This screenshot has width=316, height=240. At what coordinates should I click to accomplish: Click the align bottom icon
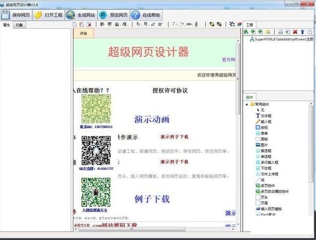[x=117, y=24]
